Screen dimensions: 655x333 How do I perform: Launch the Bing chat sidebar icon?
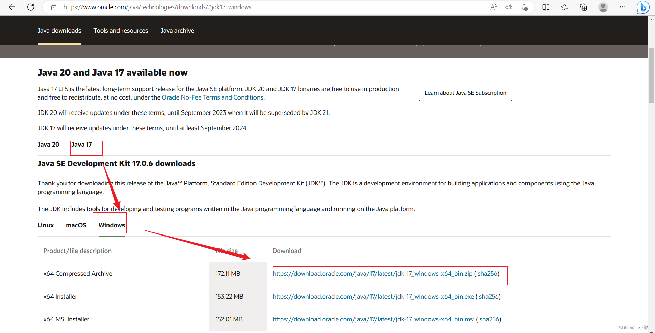[642, 7]
